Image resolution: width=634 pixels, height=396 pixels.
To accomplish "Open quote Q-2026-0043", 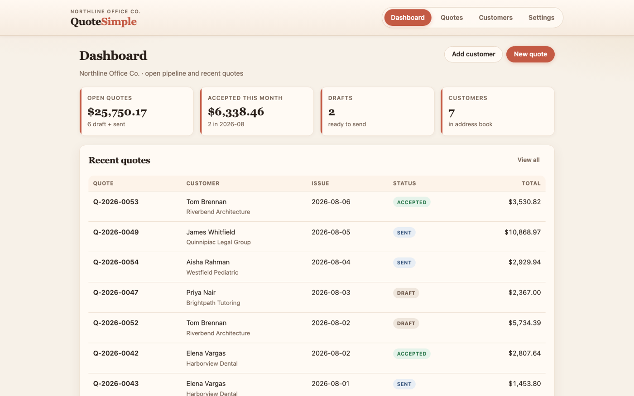I will (116, 383).
